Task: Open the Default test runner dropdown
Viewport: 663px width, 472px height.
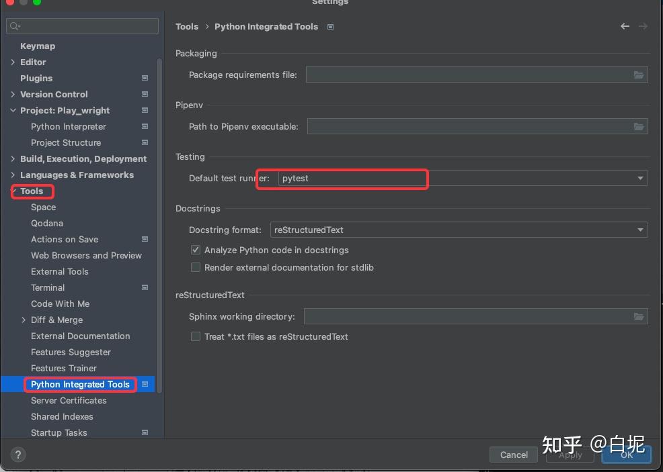Action: (x=463, y=178)
